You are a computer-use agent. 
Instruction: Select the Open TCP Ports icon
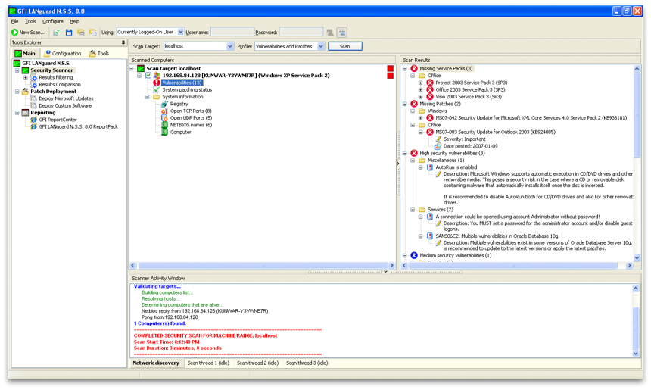coord(164,111)
